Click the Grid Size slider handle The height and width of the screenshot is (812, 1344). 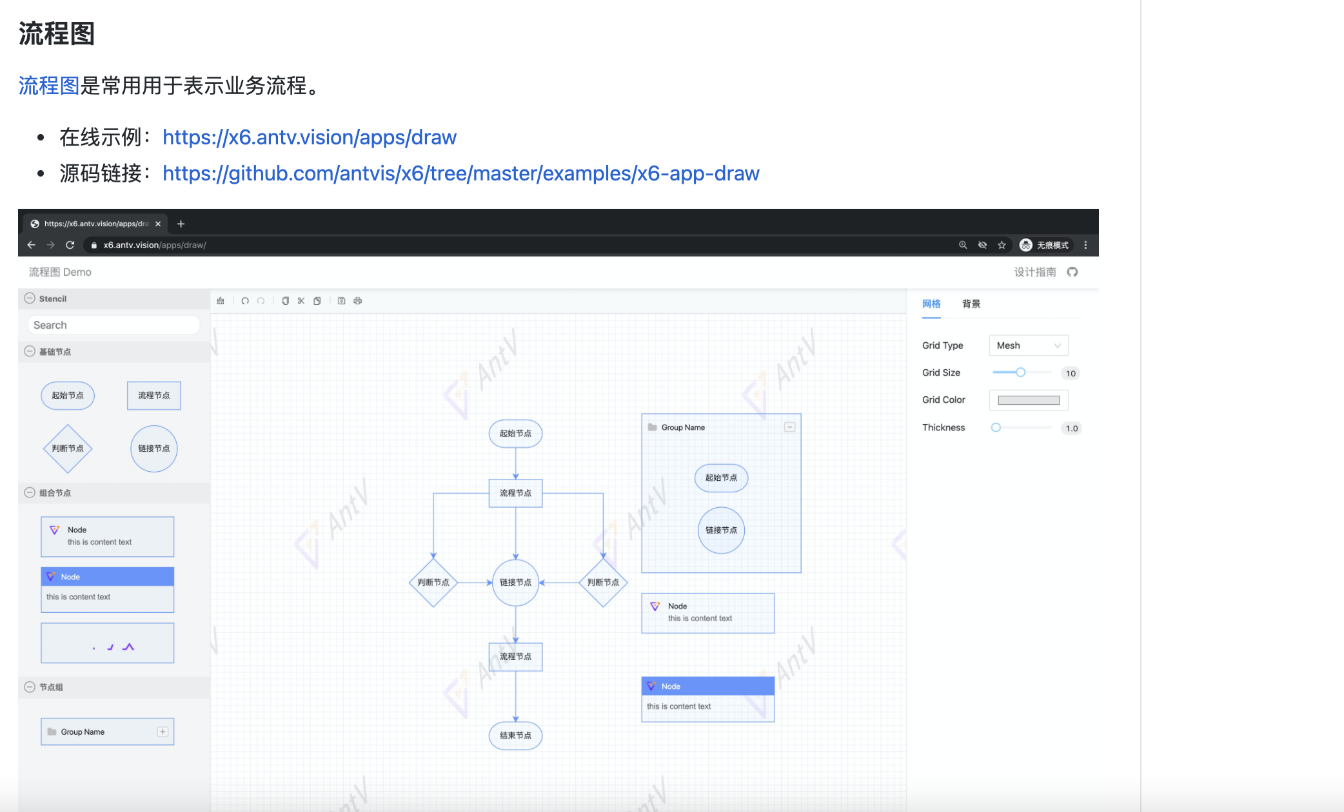point(1021,372)
